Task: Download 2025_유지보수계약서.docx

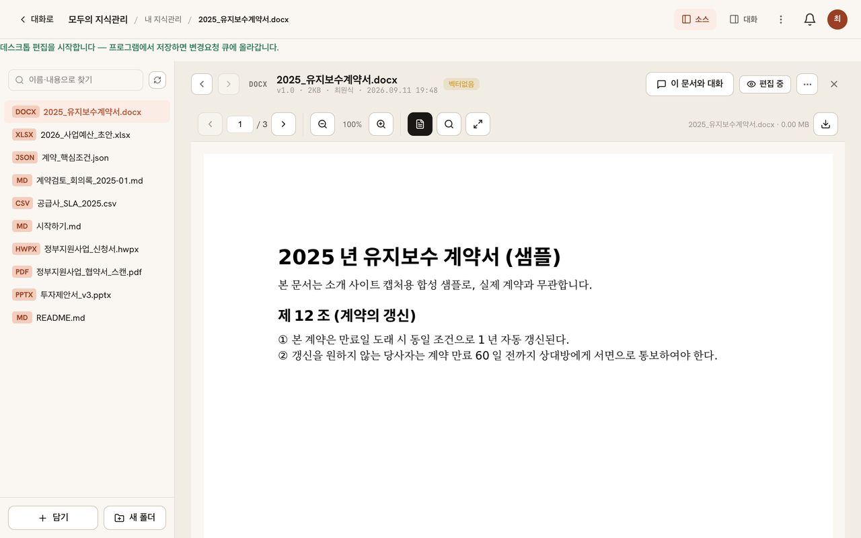Action: pos(825,124)
